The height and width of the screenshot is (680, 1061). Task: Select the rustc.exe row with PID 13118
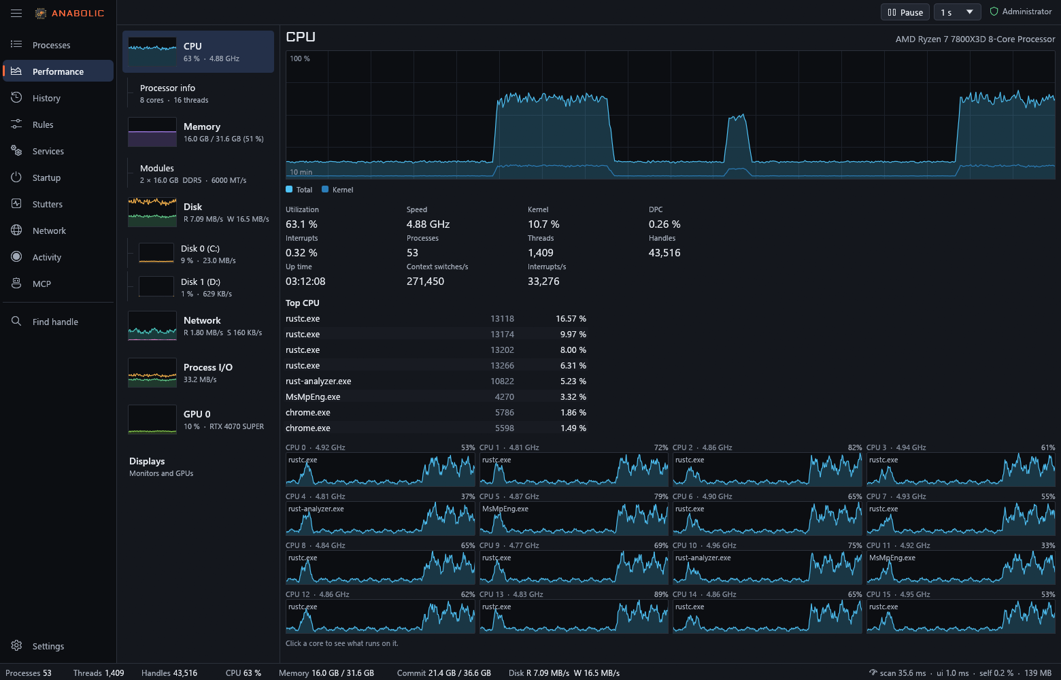tap(436, 318)
